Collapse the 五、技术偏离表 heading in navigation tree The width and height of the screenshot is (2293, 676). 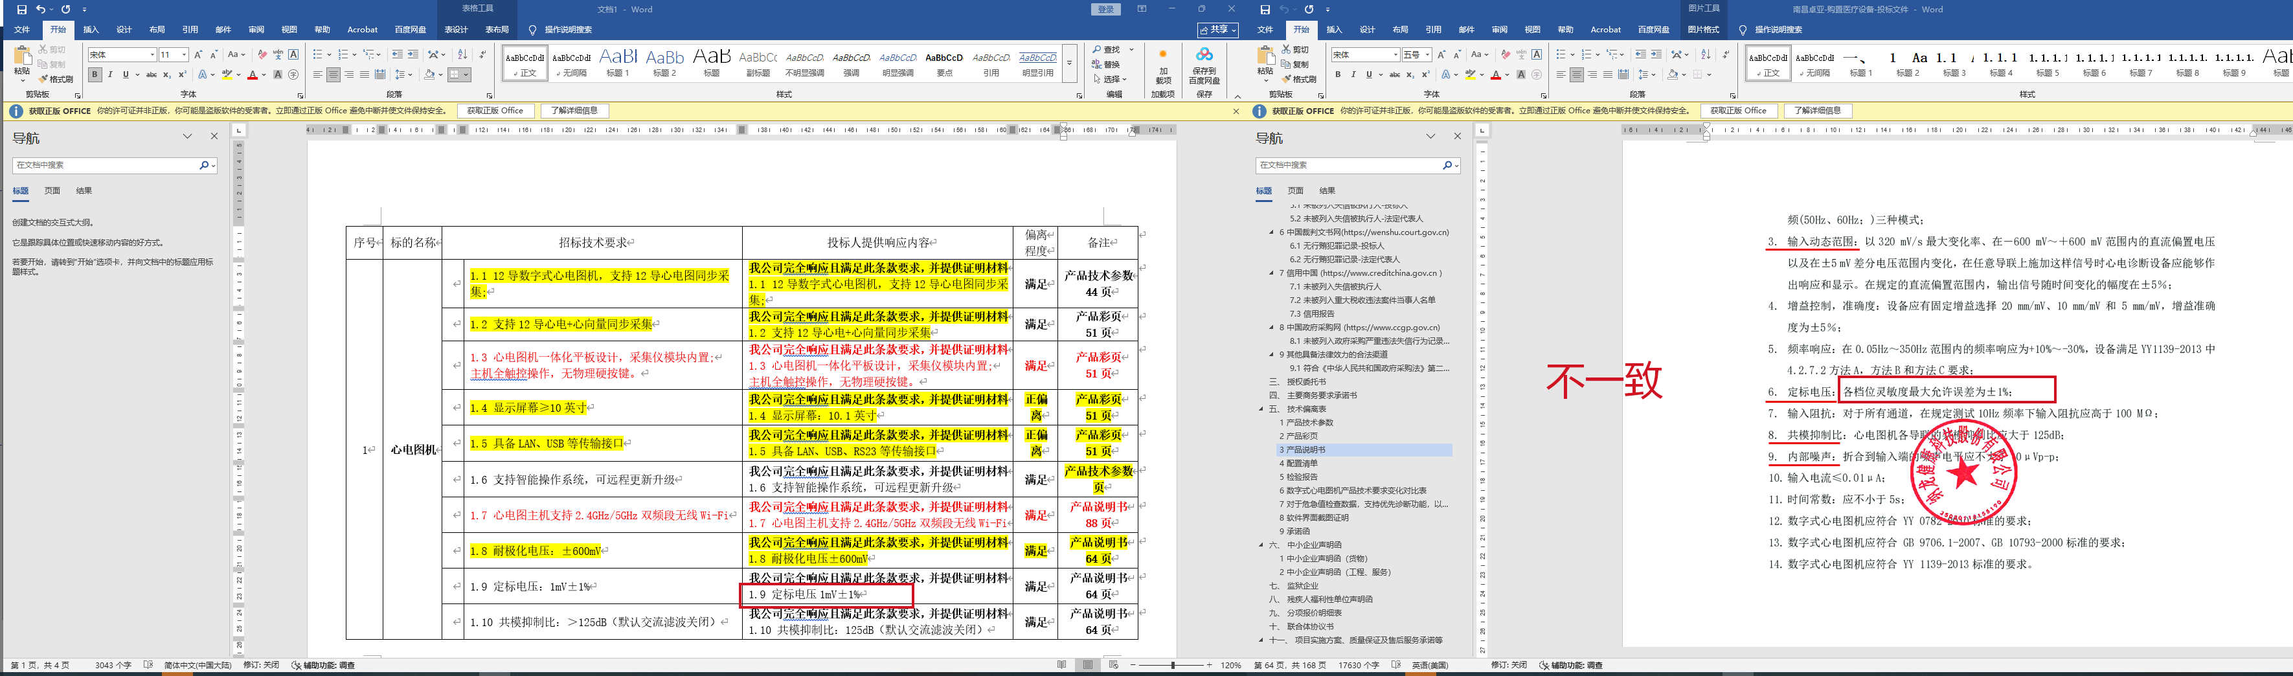pos(1261,409)
